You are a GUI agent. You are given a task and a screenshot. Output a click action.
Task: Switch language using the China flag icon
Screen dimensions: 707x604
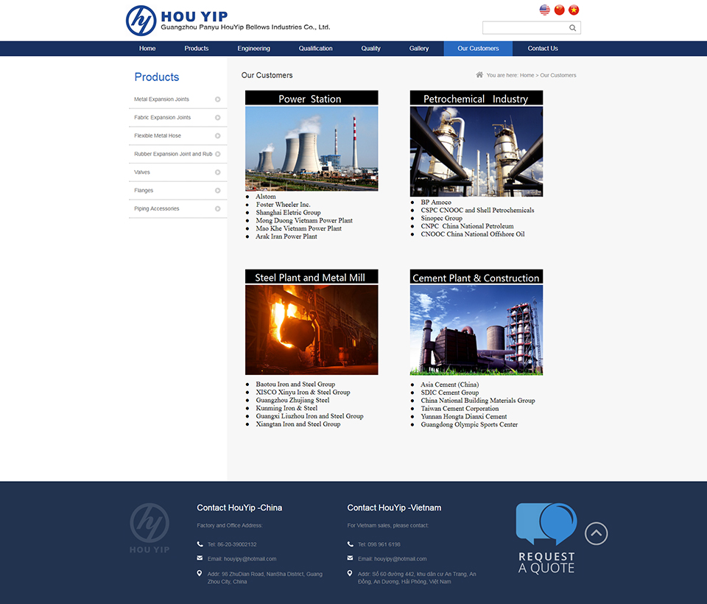tap(559, 10)
